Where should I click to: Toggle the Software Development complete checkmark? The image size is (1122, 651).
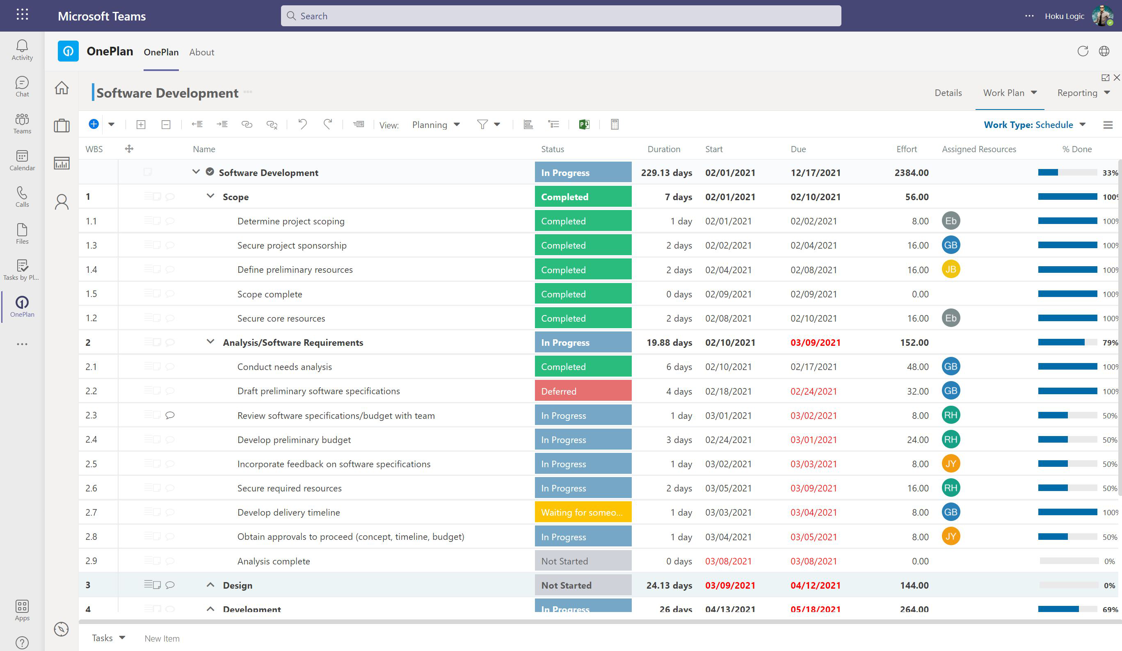click(x=210, y=172)
